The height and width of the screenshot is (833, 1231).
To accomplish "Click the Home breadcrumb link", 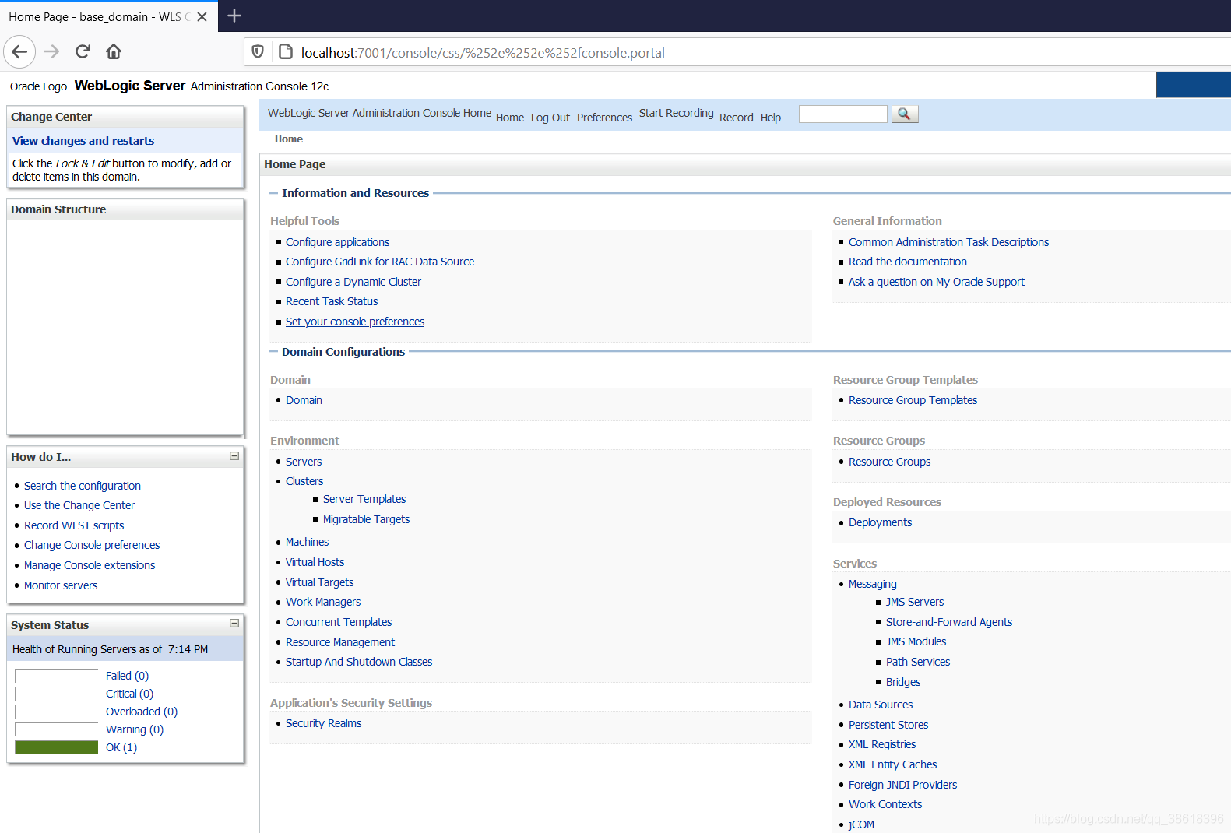I will tap(289, 139).
